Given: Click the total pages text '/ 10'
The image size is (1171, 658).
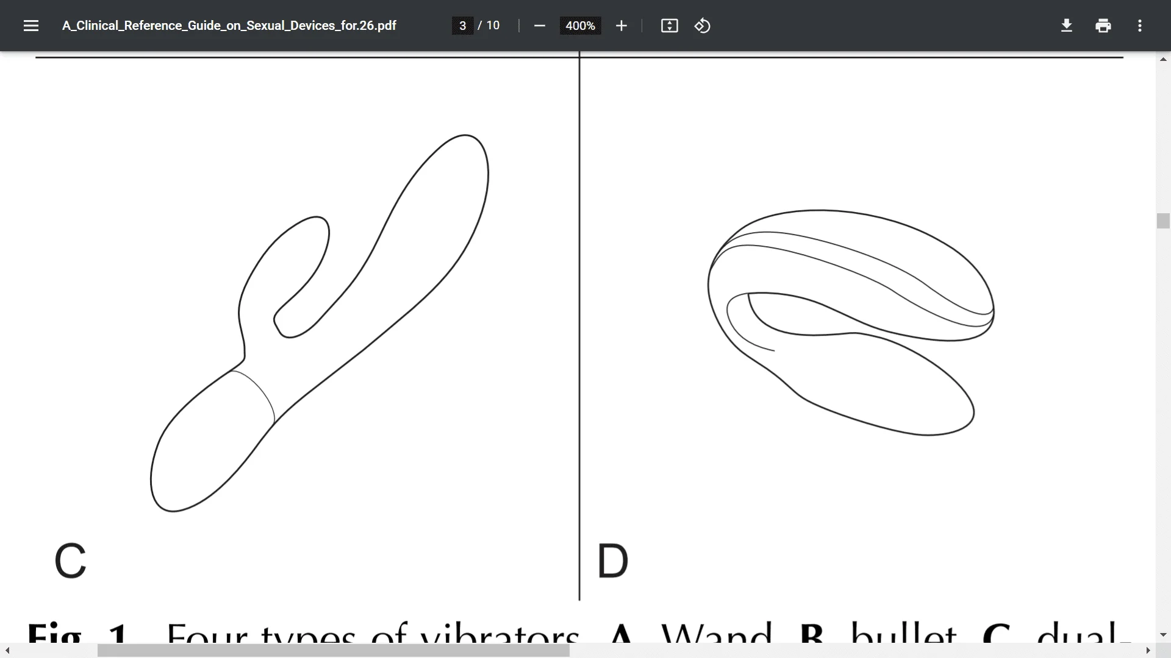Looking at the screenshot, I should [489, 26].
